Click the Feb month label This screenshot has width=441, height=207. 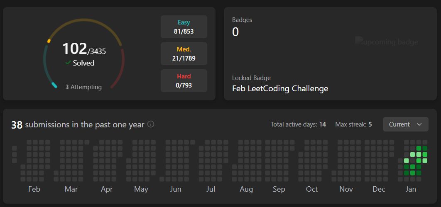34,189
